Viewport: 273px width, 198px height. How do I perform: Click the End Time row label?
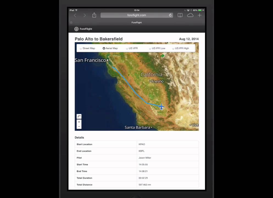pyautogui.click(x=82, y=171)
